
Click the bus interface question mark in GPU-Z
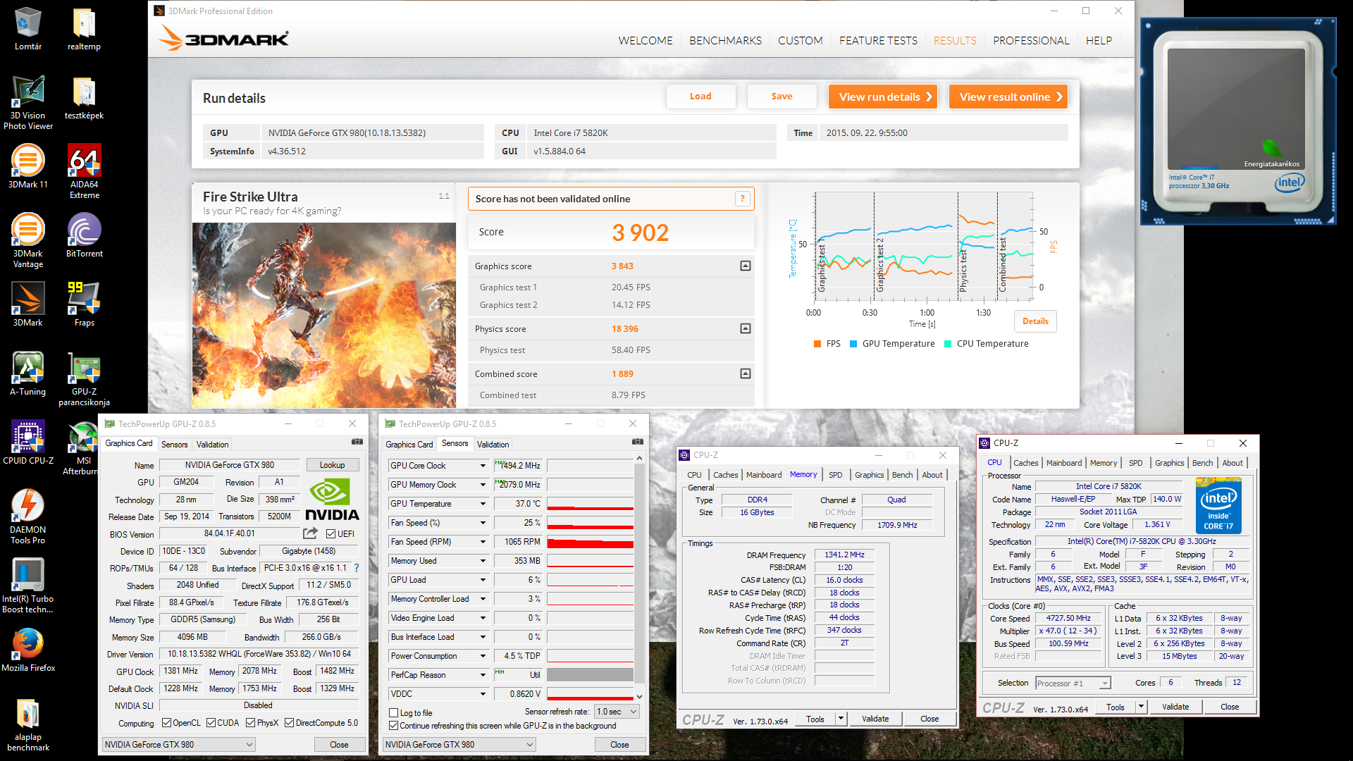(357, 568)
